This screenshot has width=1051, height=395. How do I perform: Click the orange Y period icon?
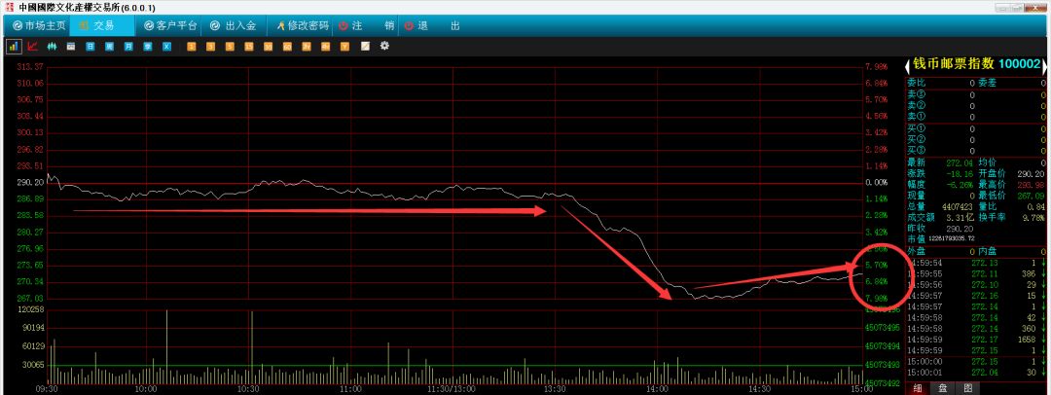point(345,47)
